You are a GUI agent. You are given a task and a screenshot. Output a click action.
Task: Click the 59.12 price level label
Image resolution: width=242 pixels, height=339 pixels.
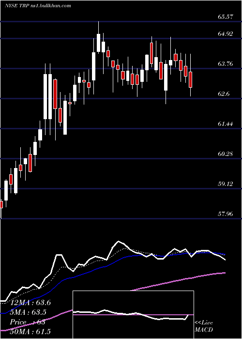(x=225, y=184)
